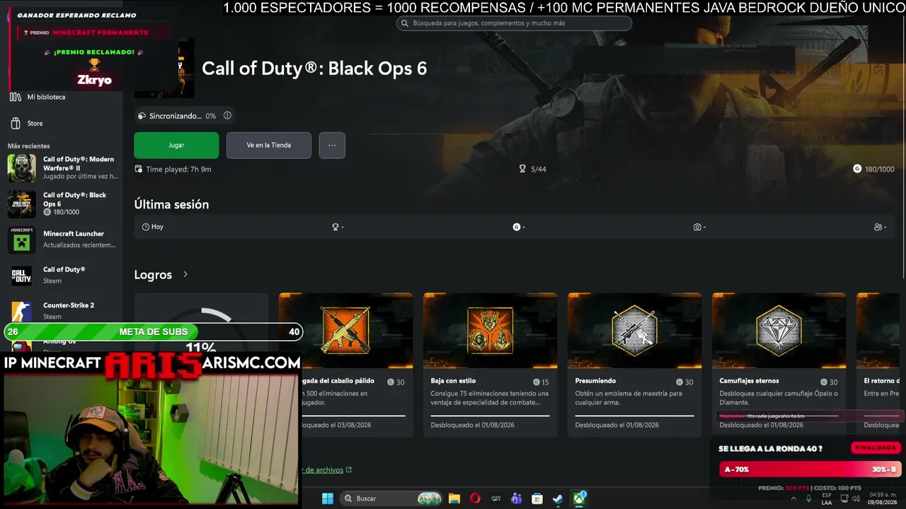The height and width of the screenshot is (509, 906).
Task: Open Mi biblioteca library icon
Action: (x=16, y=97)
